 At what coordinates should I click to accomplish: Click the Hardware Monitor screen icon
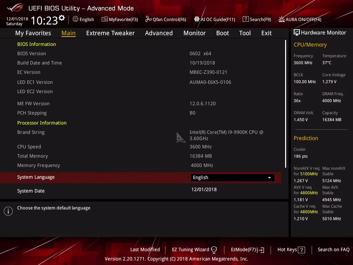point(297,33)
